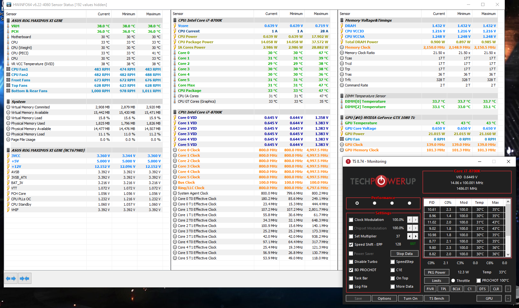Click the thermometer icon beside Core Max
The image size is (519, 308).
175,85
